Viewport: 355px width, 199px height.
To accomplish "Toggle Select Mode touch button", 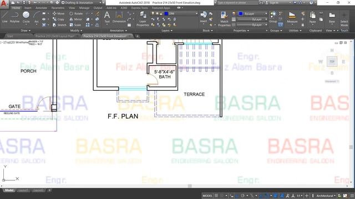I will tap(344, 19).
